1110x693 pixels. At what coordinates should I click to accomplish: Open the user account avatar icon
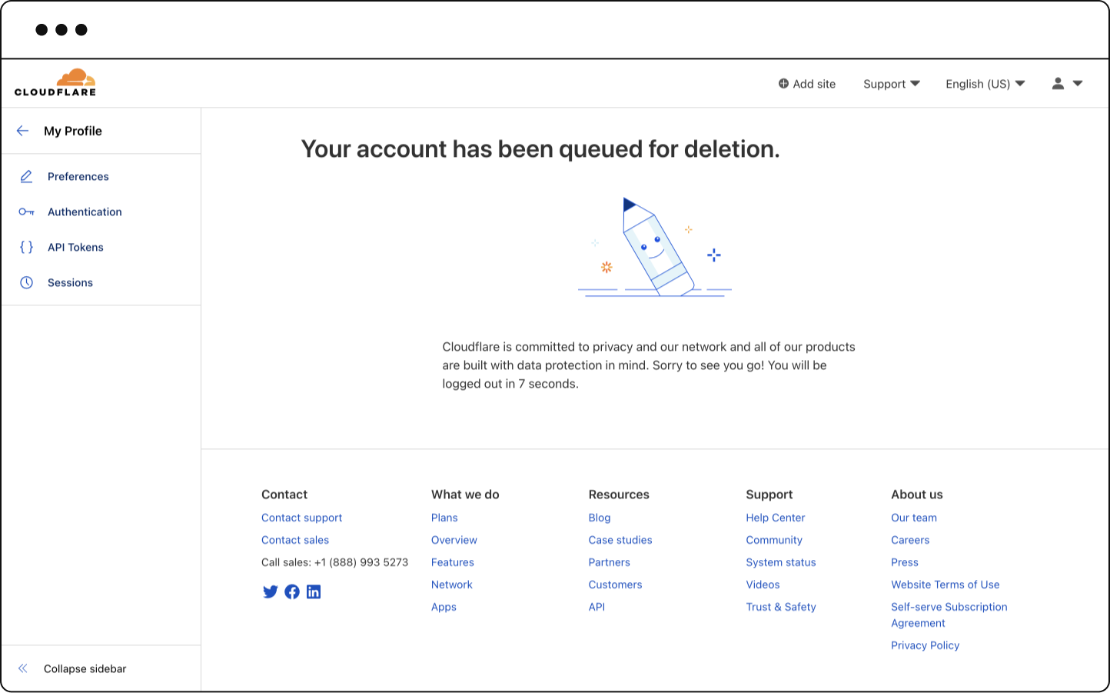point(1058,84)
